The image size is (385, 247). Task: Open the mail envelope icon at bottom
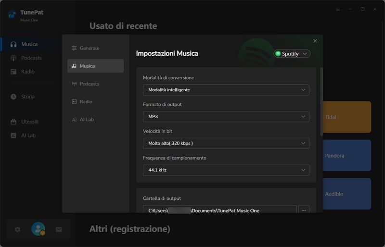pos(59,229)
